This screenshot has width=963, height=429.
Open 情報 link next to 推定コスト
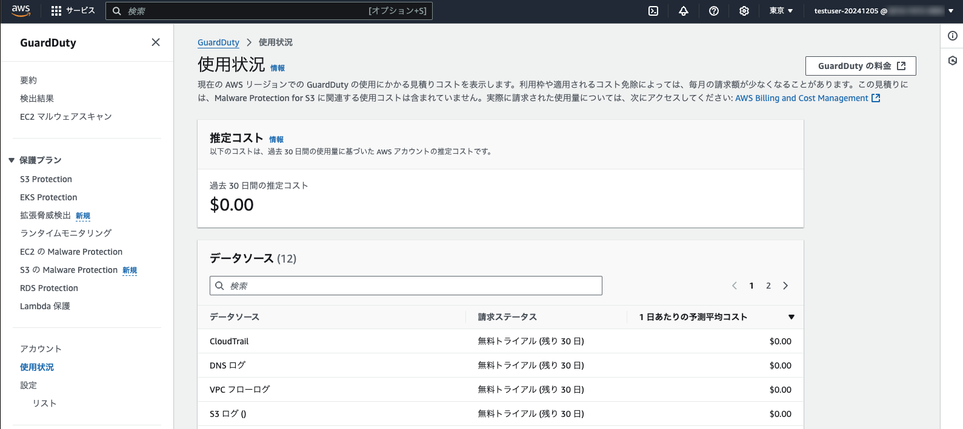[276, 139]
